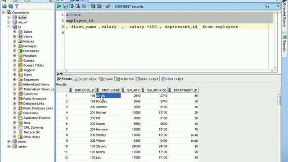Expand the Views node

(x=14, y=36)
